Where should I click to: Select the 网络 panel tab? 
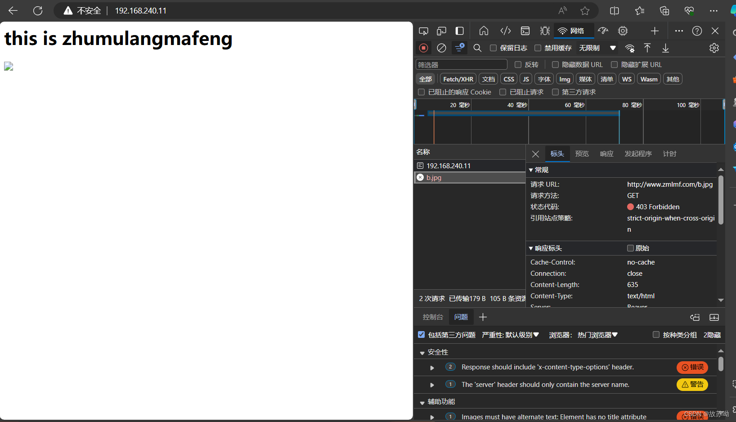[573, 31]
